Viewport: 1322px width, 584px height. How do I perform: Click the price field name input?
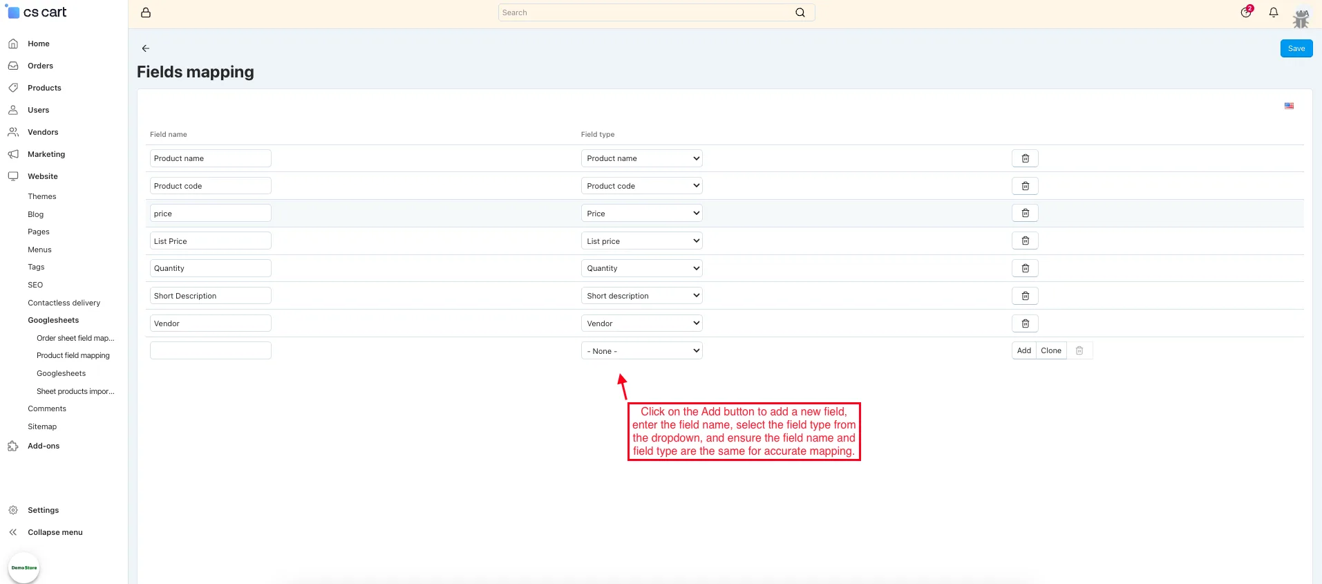pos(211,213)
